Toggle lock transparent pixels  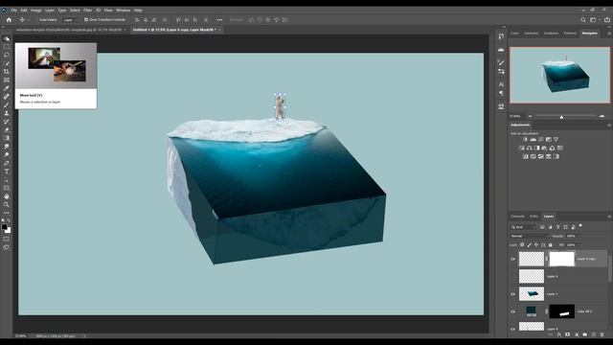tap(522, 245)
